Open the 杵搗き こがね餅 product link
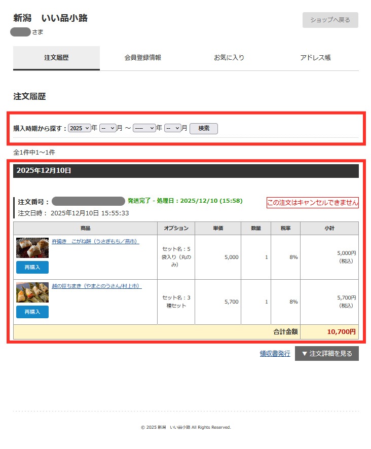Screen dimensions: 371x449 tap(95, 241)
